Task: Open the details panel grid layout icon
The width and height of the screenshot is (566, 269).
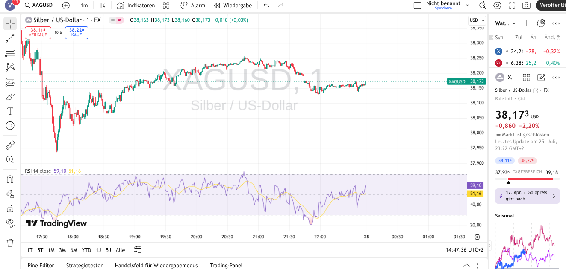Action: point(527,77)
